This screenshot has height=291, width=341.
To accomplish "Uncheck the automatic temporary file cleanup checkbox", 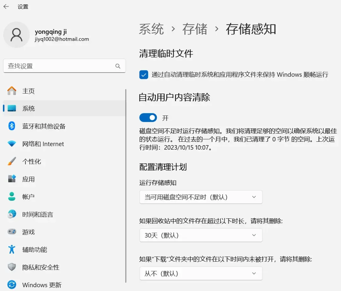I will (144, 75).
